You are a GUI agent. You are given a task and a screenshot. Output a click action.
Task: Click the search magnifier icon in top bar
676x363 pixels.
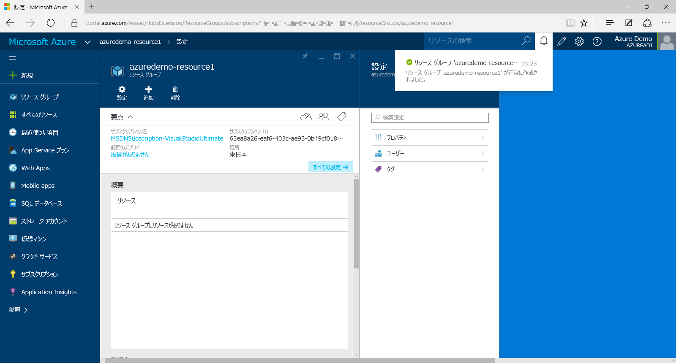coord(526,41)
